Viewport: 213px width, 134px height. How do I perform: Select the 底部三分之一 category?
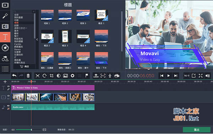21,28
